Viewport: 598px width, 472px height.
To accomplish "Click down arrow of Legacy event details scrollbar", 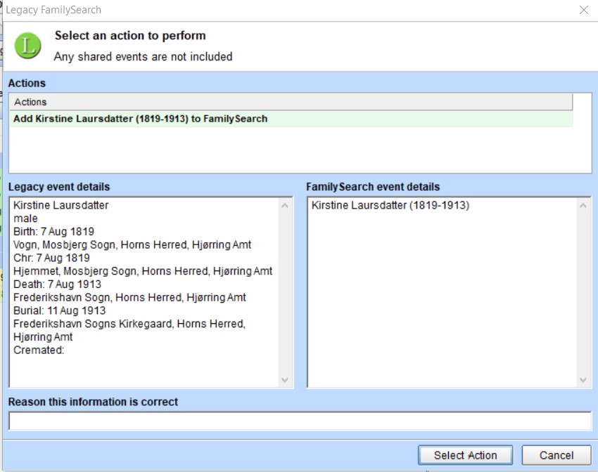I will point(285,380).
